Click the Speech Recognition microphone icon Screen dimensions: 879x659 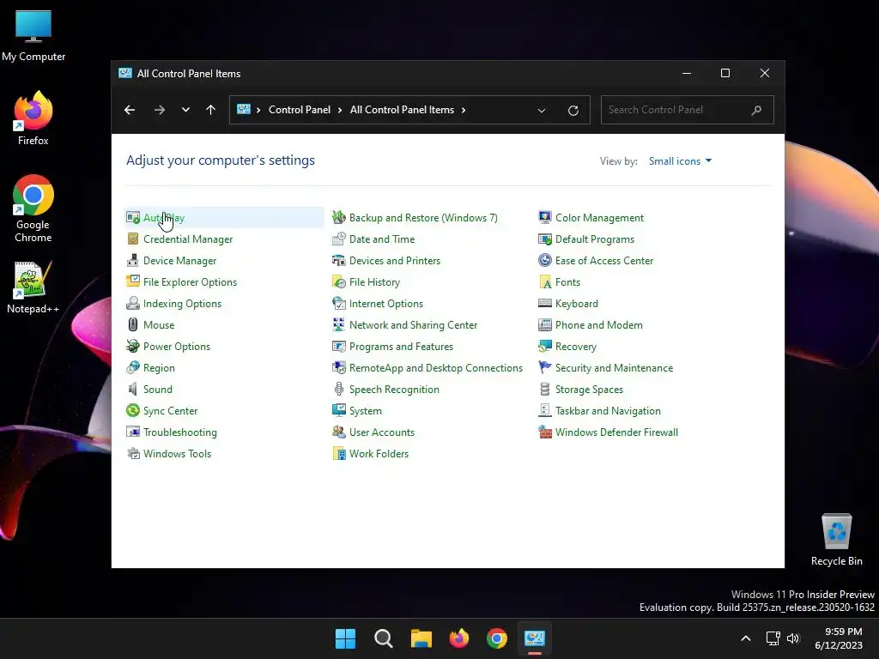[x=339, y=389]
